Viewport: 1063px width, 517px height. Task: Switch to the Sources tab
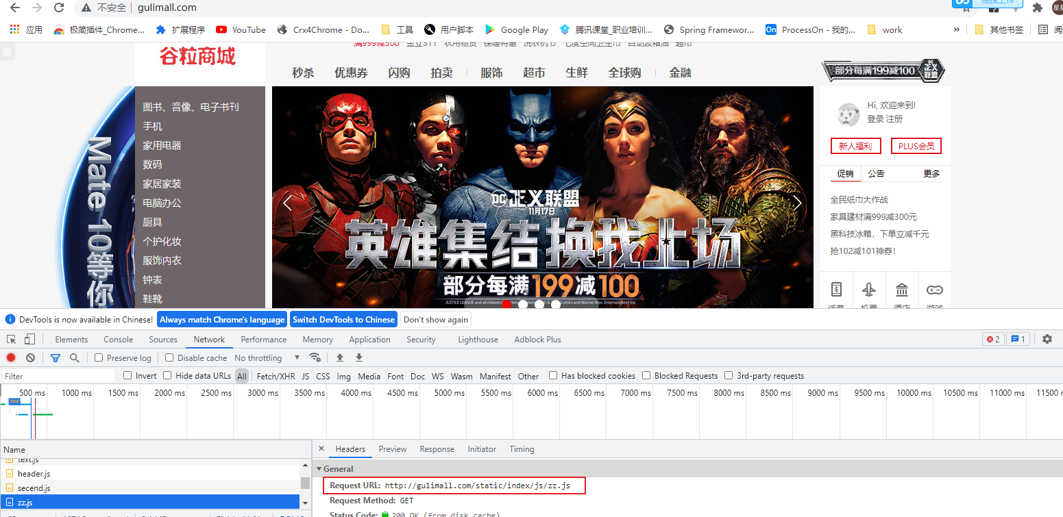click(x=163, y=339)
